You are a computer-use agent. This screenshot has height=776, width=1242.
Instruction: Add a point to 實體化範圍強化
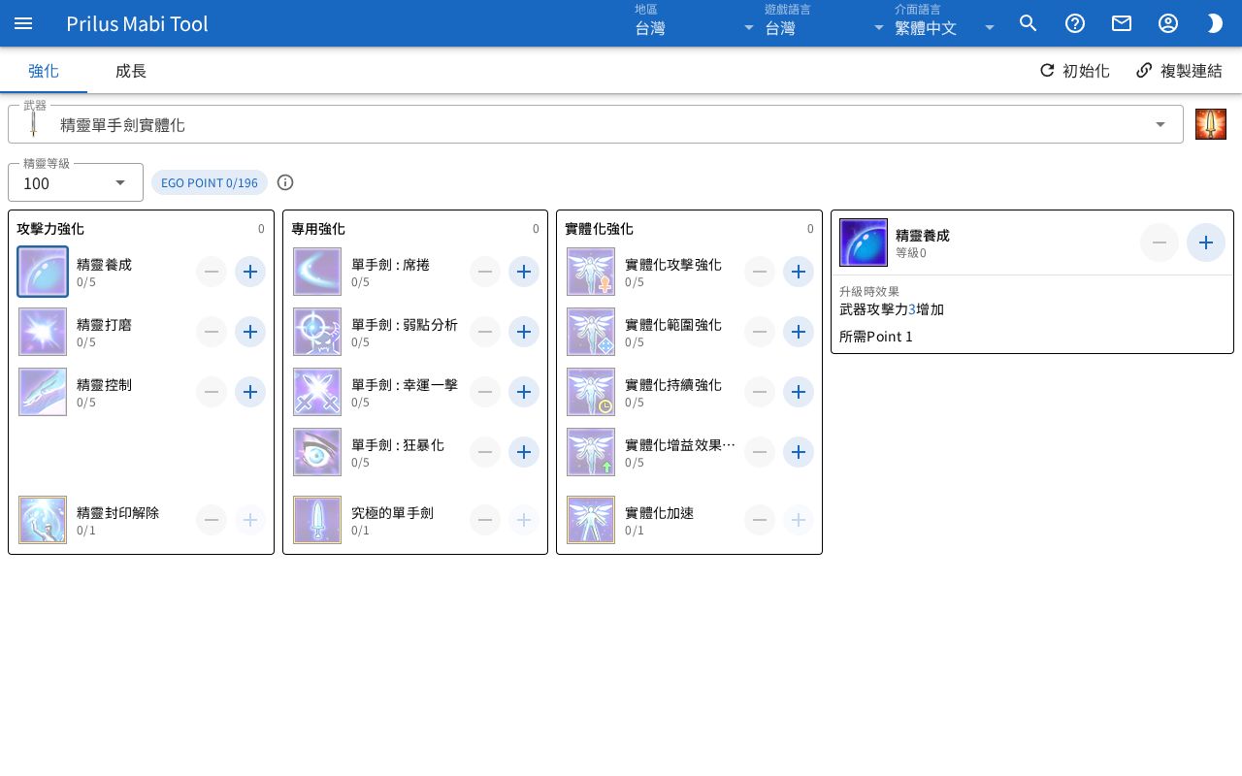click(799, 332)
